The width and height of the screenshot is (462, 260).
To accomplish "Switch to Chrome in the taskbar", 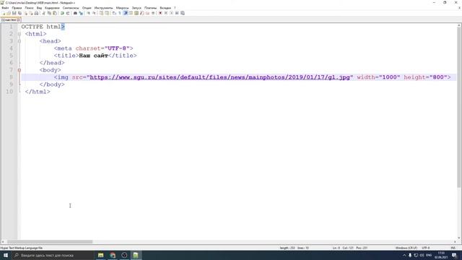I will pos(113,255).
